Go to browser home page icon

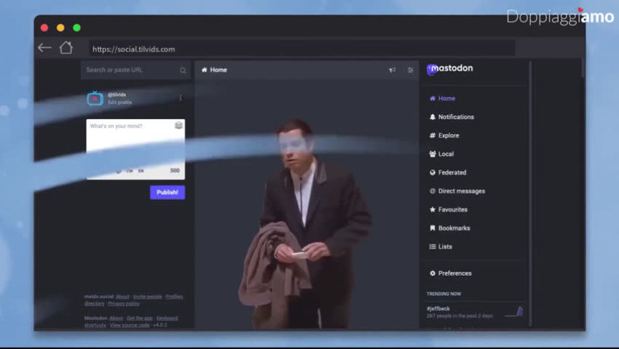pyautogui.click(x=66, y=48)
